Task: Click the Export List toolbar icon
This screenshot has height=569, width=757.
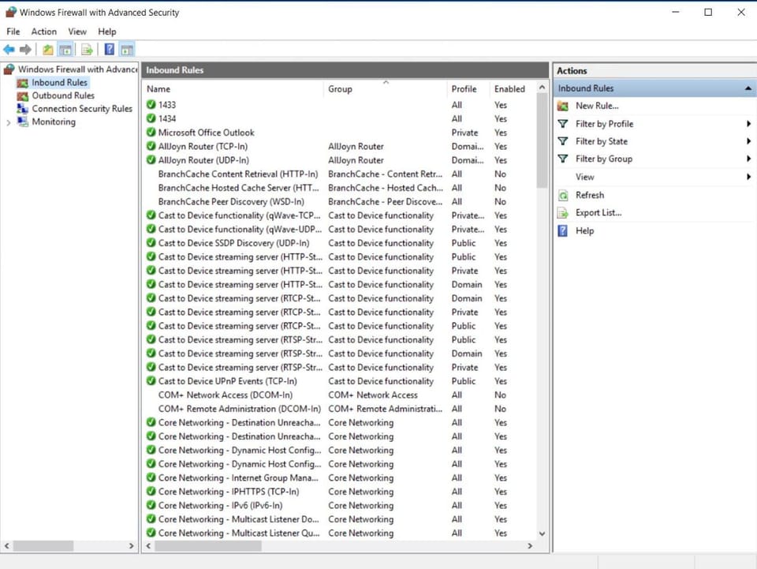Action: (87, 50)
